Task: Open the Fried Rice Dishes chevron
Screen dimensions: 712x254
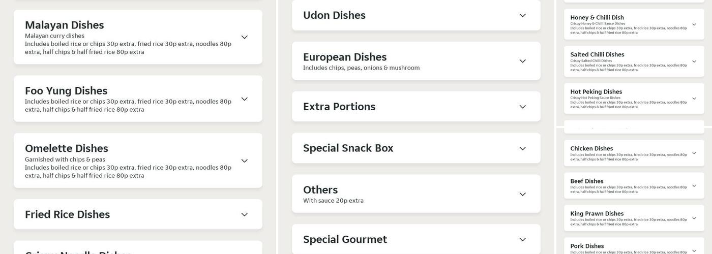Action: click(245, 215)
